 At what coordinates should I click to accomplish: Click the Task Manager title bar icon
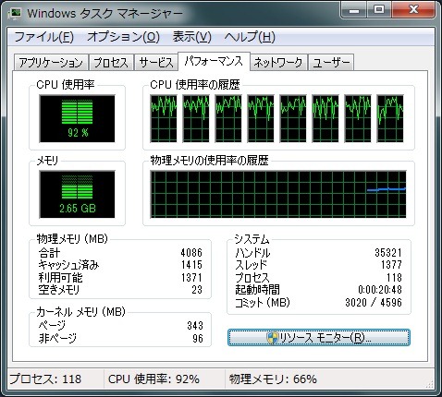14,13
